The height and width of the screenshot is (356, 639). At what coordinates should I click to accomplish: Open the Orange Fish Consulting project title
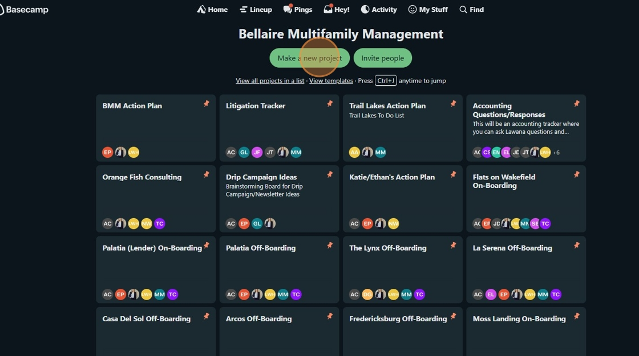[x=142, y=177]
